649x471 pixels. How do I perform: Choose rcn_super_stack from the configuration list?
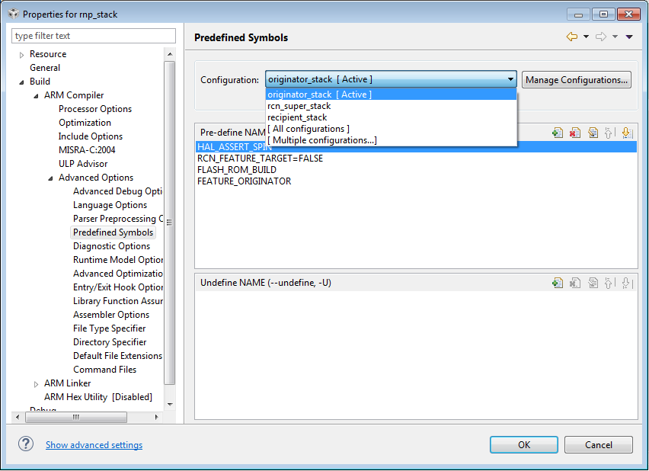(299, 106)
